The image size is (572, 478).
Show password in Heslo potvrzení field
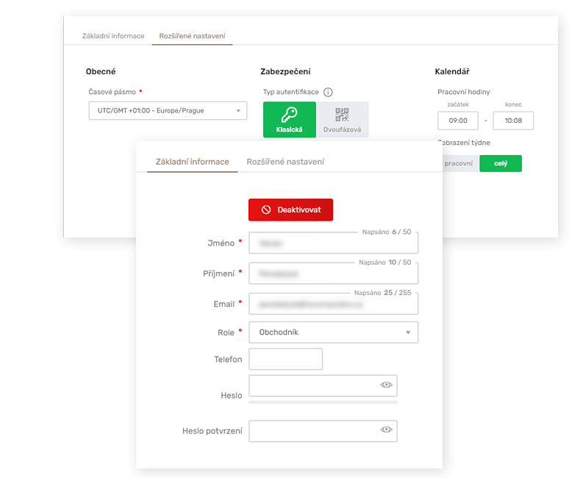click(386, 430)
